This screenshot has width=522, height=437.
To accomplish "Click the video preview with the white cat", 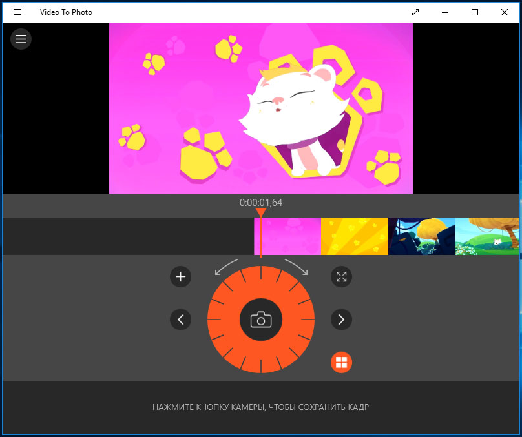I will [x=260, y=108].
